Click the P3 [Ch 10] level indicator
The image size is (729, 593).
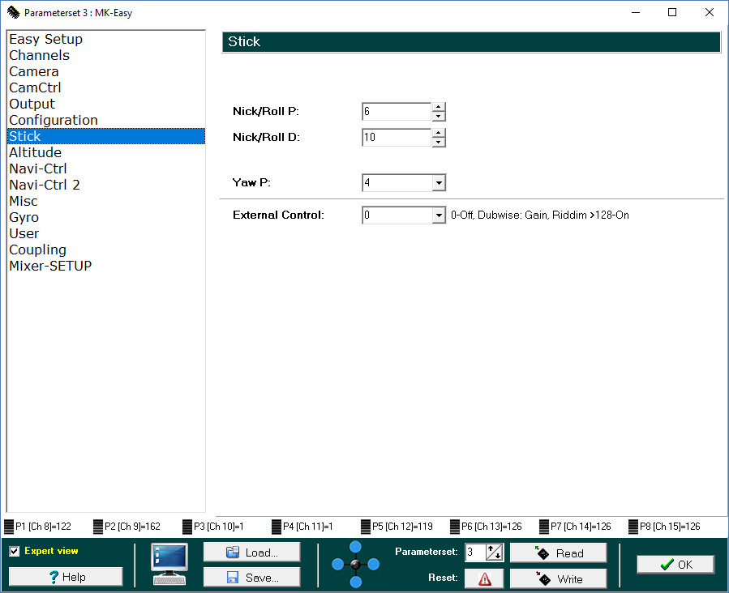pos(187,527)
